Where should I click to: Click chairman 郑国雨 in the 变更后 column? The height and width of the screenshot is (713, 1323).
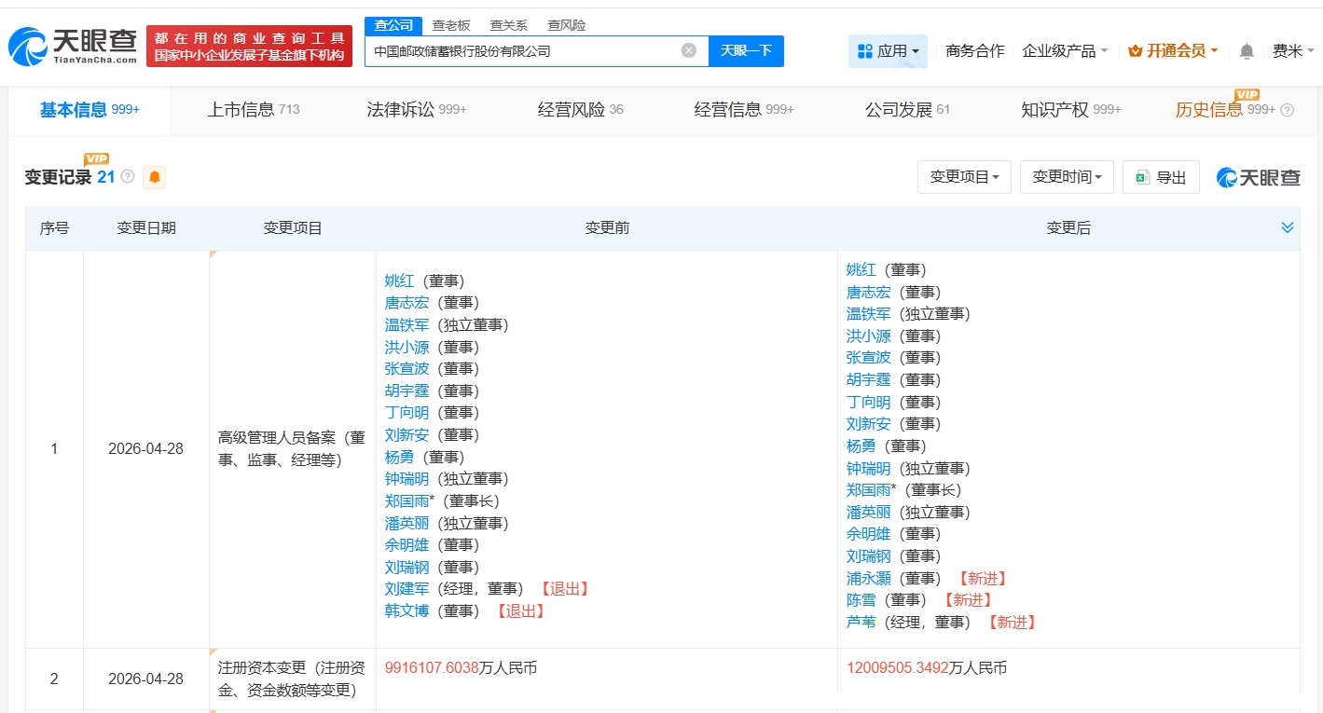point(869,490)
